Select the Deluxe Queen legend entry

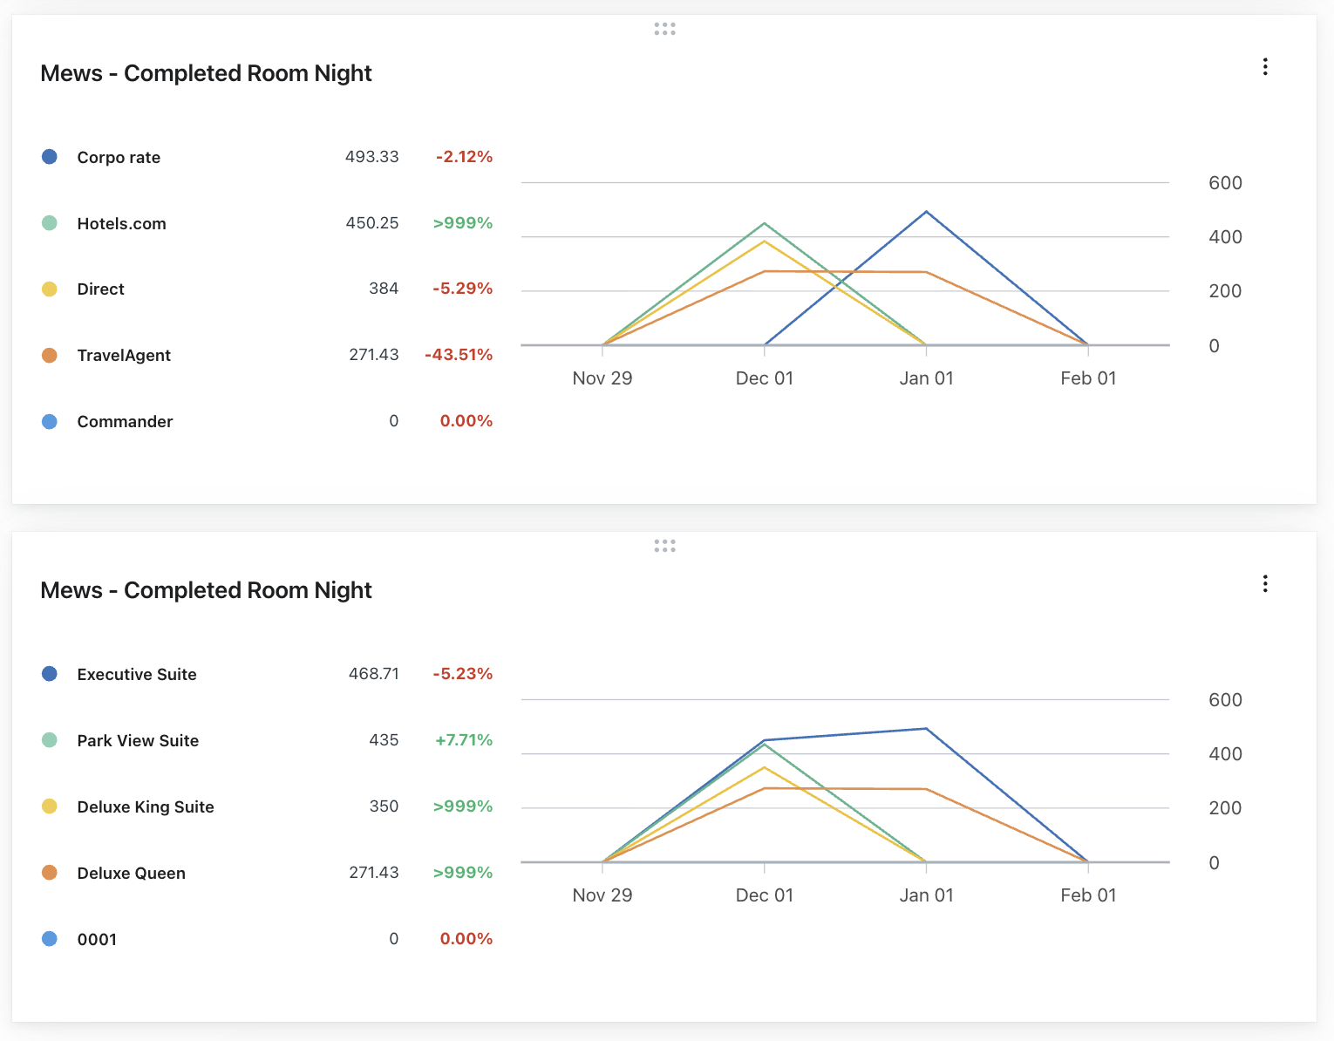pyautogui.click(x=131, y=874)
